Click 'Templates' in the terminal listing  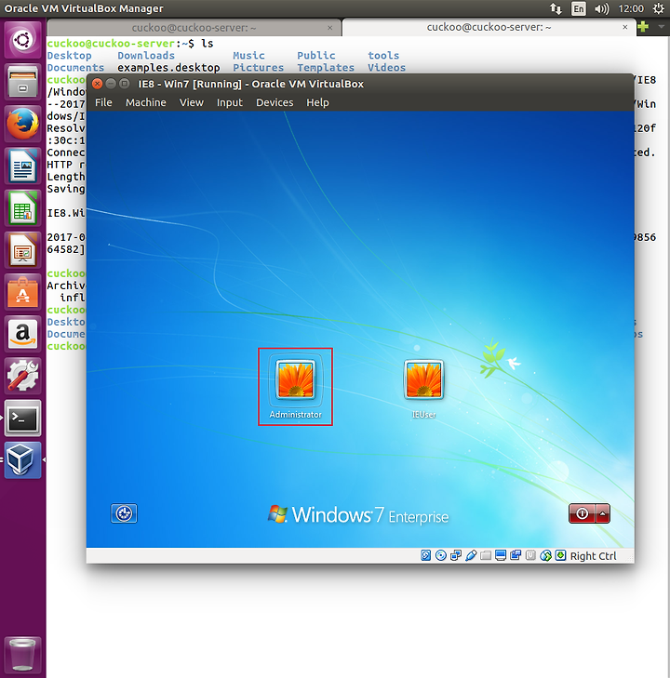tap(326, 68)
